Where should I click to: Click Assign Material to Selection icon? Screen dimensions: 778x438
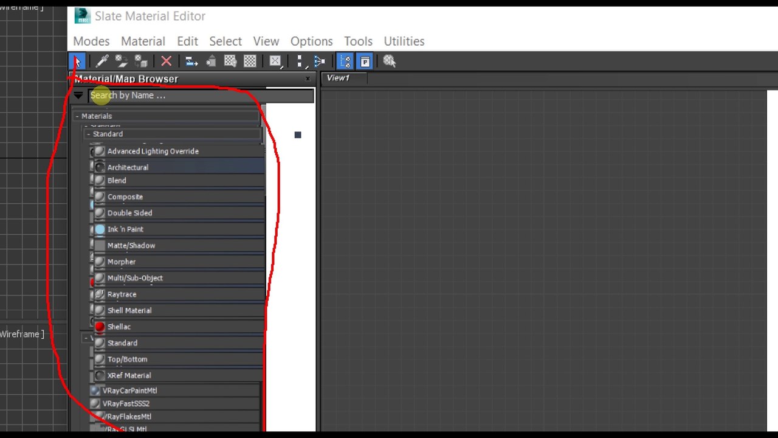[x=141, y=61]
